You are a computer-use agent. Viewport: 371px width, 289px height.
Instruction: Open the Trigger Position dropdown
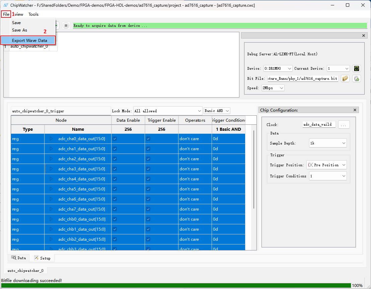(x=326, y=165)
